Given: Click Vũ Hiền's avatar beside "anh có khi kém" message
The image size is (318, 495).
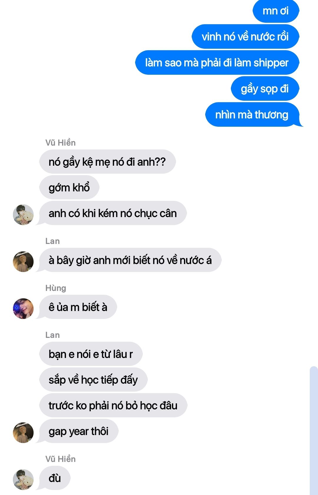Looking at the screenshot, I should click(23, 214).
